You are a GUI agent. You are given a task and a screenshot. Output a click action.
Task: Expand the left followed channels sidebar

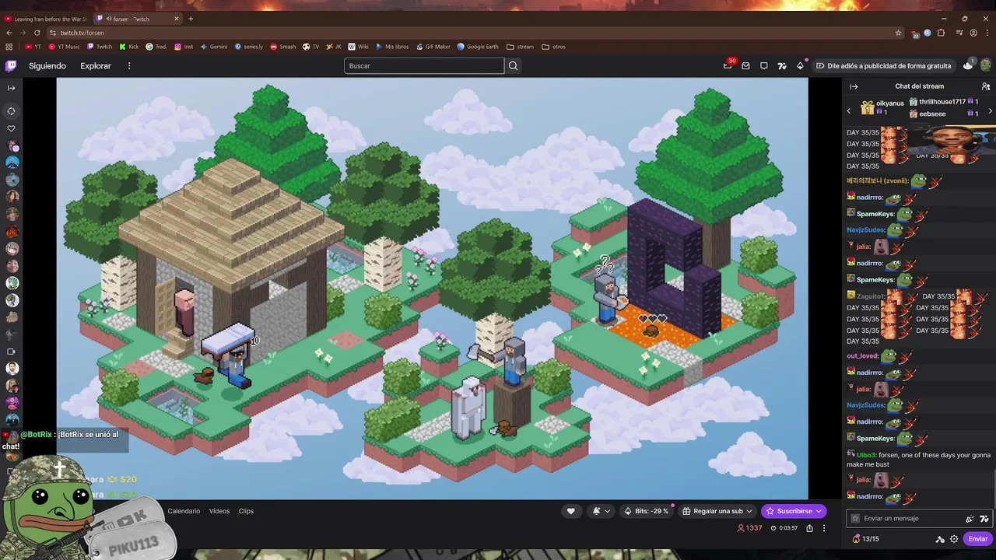[x=11, y=88]
